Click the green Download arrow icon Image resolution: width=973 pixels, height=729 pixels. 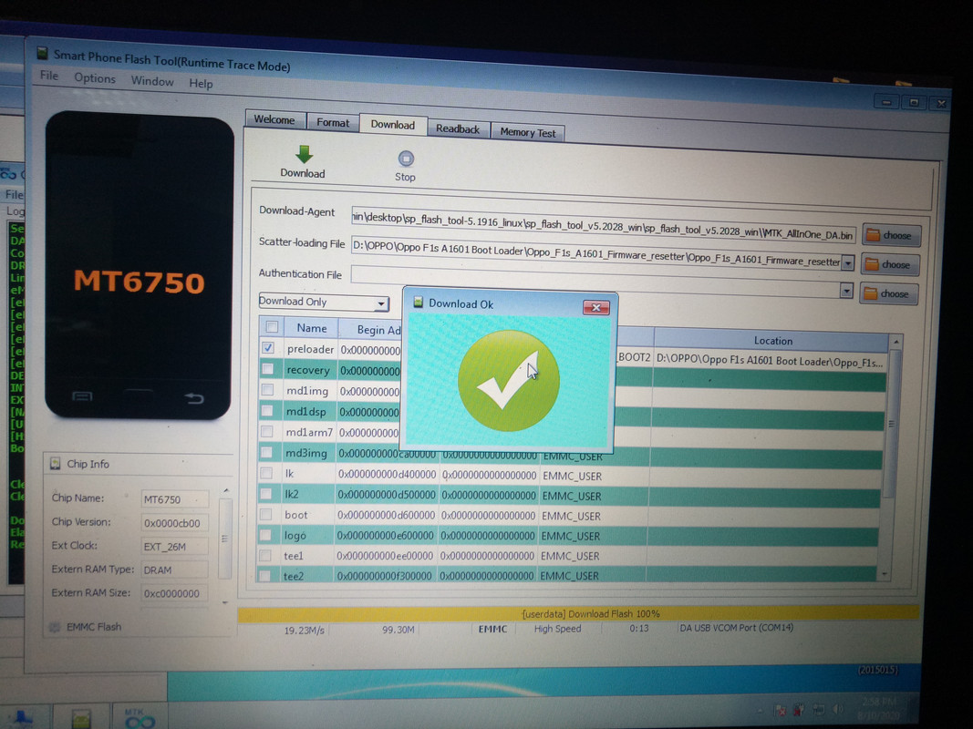pos(304,154)
